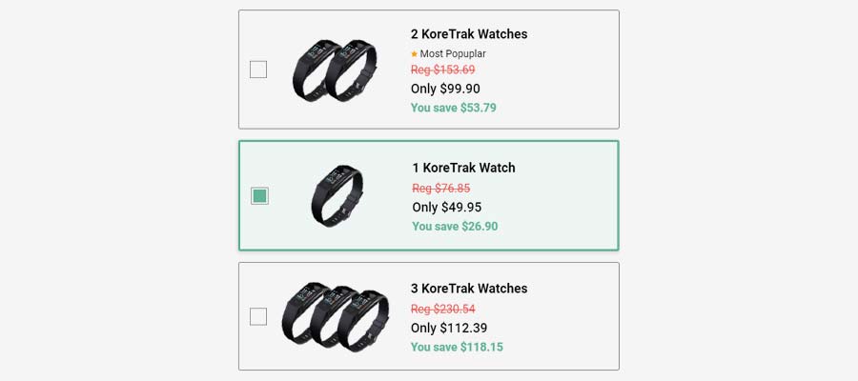
Task: Click the two-watch product image
Action: pyautogui.click(x=335, y=70)
